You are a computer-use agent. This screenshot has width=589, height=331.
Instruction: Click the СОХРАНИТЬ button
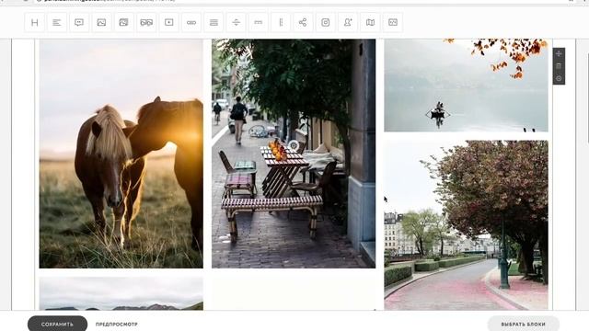click(x=57, y=324)
